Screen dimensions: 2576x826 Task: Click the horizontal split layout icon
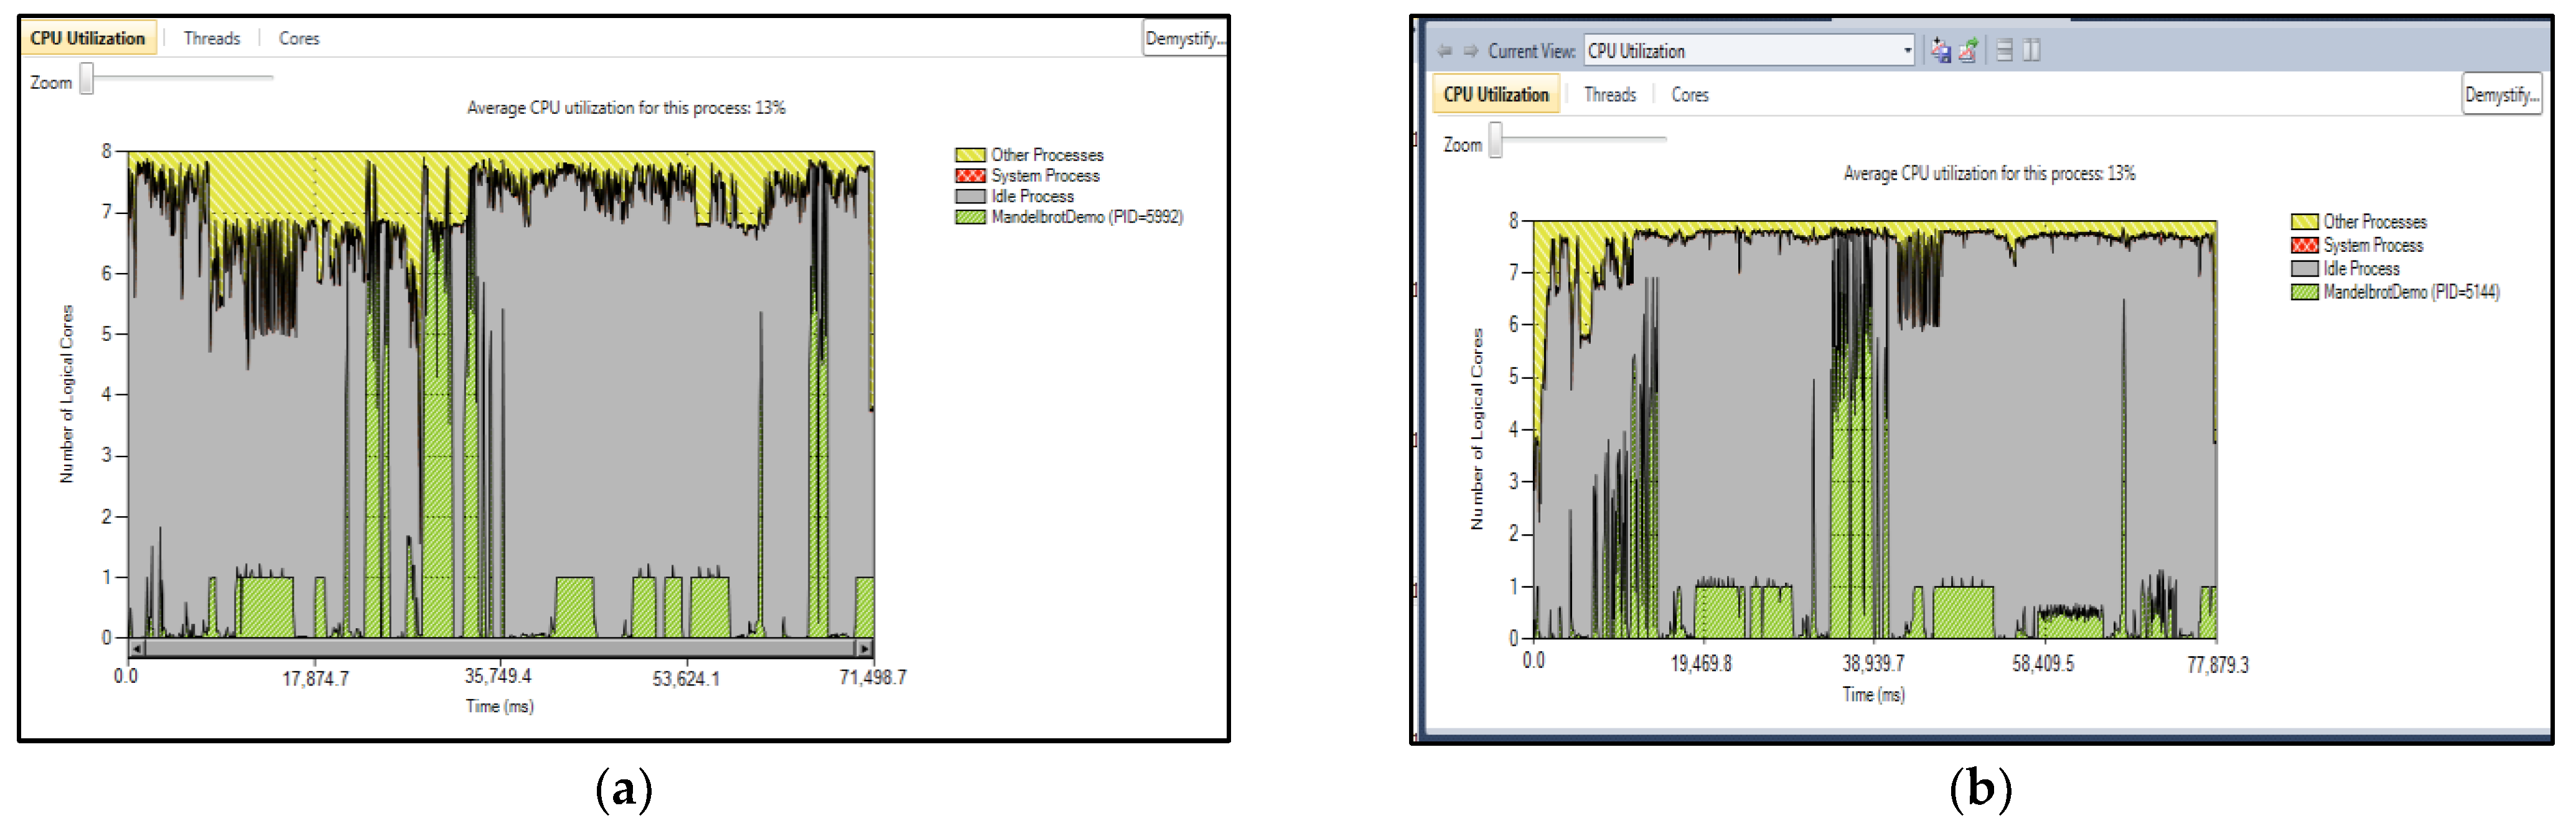click(2004, 51)
